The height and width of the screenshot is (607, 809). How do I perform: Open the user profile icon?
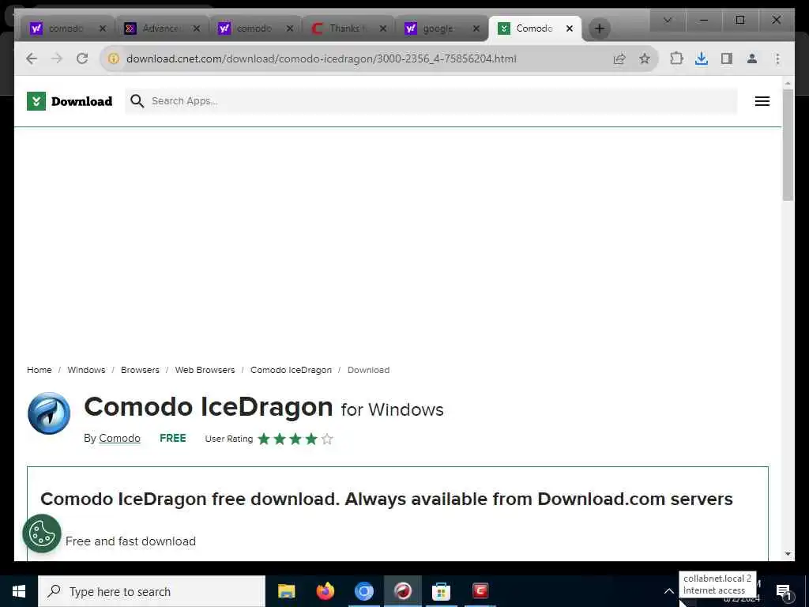(x=752, y=58)
